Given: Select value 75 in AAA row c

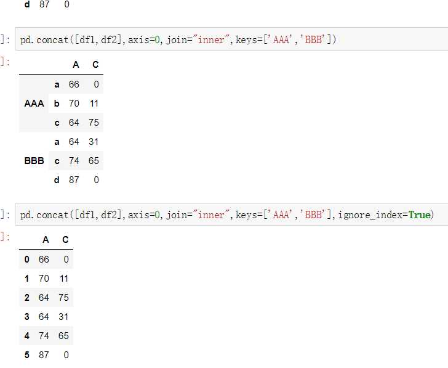Looking at the screenshot, I should [94, 123].
